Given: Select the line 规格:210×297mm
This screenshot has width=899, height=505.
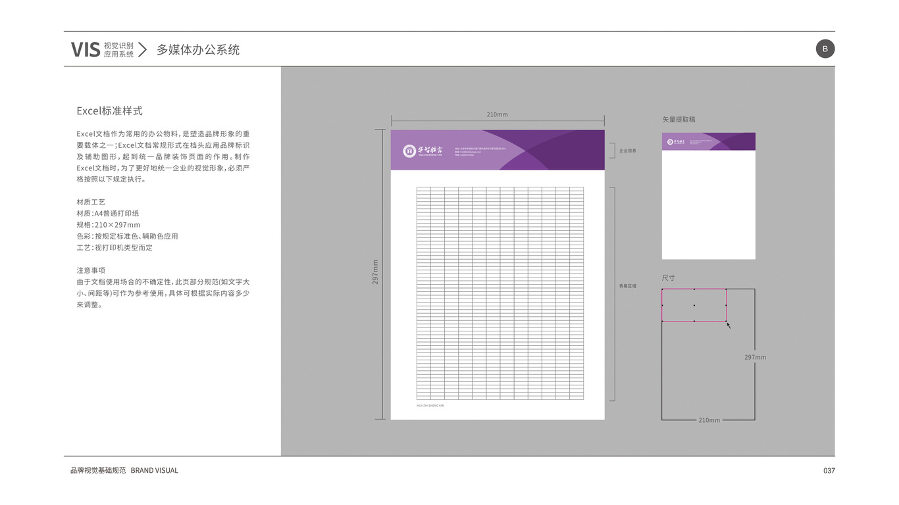Looking at the screenshot, I should pos(109,225).
